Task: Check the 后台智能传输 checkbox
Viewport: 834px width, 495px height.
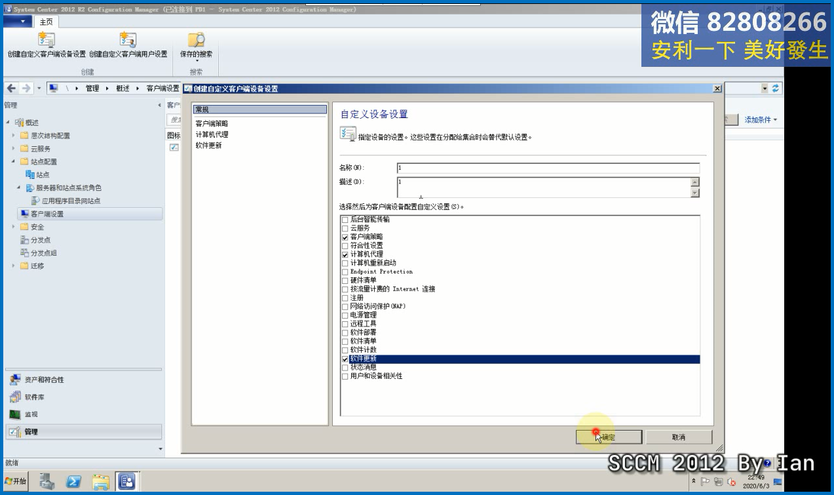Action: (x=345, y=220)
